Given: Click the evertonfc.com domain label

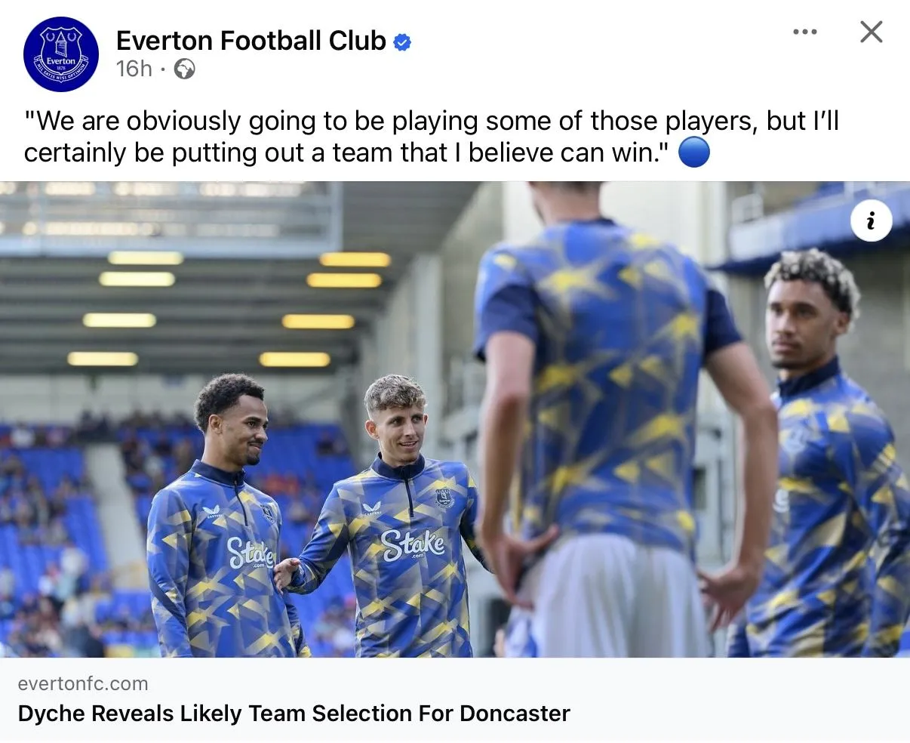Looking at the screenshot, I should (x=82, y=683).
